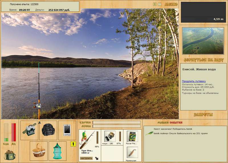Open the mobile phone
This screenshot has height=163, width=228.
click(x=67, y=130)
